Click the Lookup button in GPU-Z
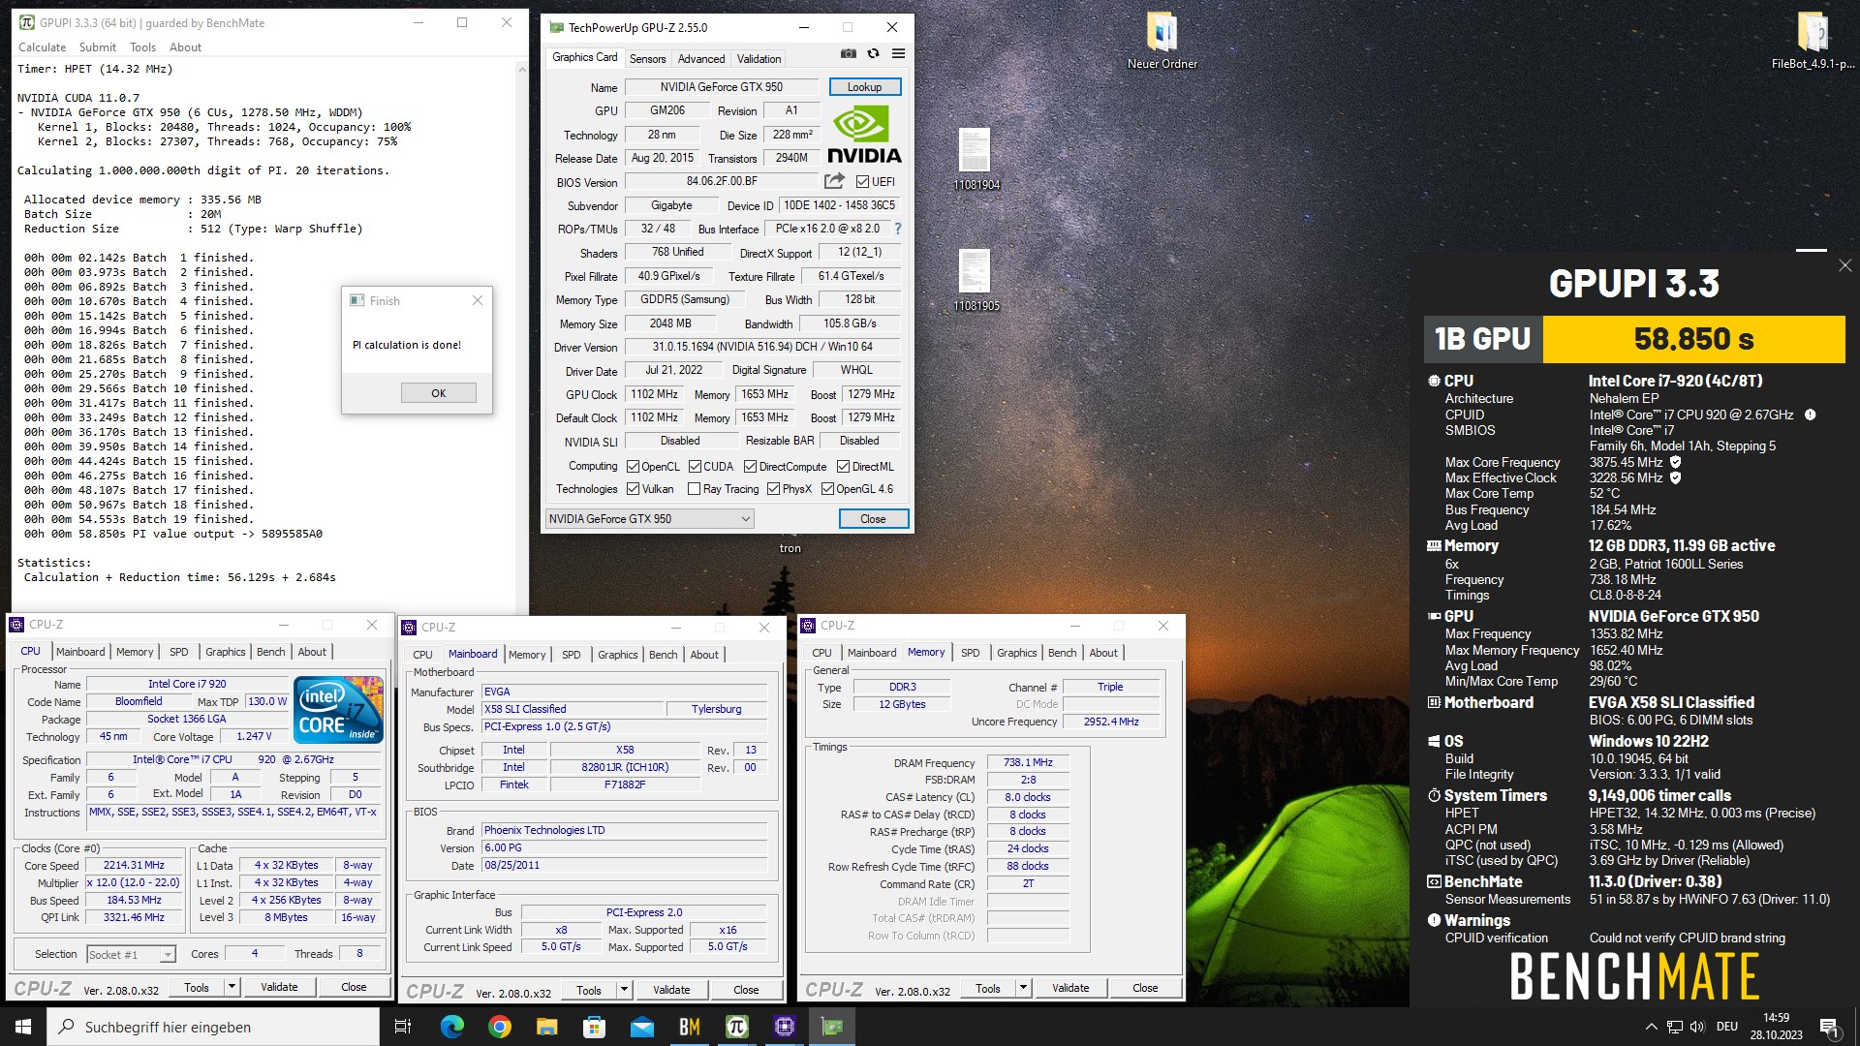This screenshot has width=1860, height=1046. tap(864, 87)
